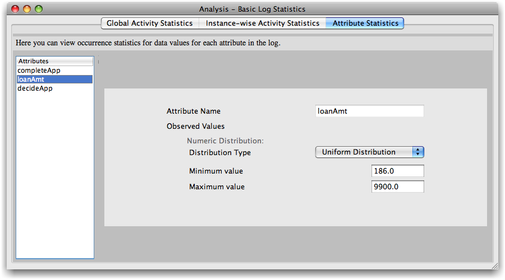
Task: Click the Attributes column header
Action: point(54,61)
